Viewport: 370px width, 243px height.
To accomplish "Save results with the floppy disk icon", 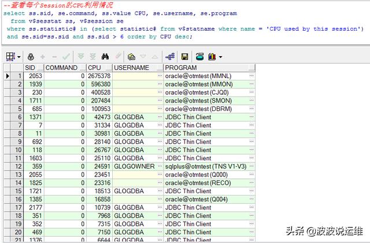I will pyautogui.click(x=184, y=57).
